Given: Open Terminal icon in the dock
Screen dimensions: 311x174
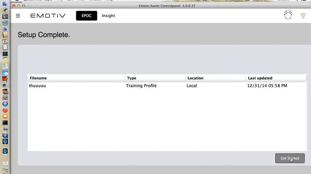Looking at the screenshot, I should [x=5, y=122].
